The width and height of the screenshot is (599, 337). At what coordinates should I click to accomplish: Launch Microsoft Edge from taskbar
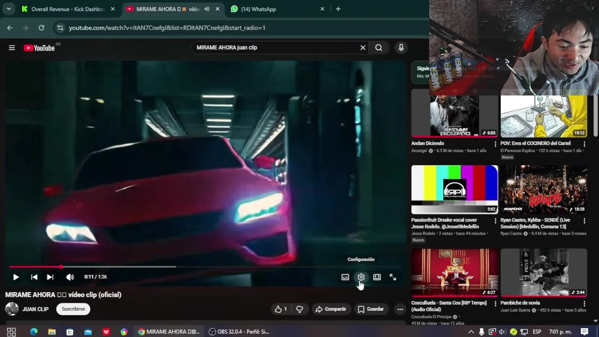34,332
